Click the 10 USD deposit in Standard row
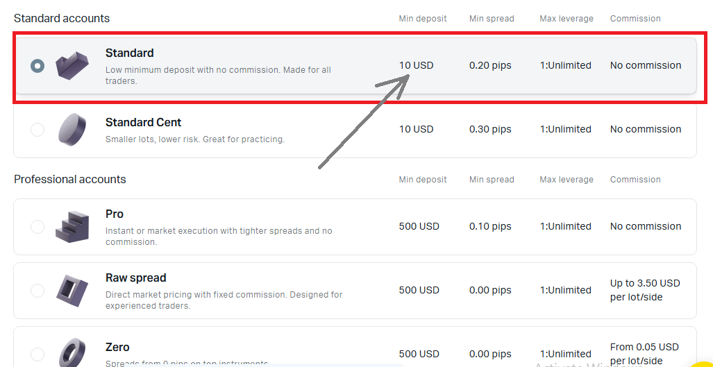This screenshot has height=367, width=713. pyautogui.click(x=416, y=65)
